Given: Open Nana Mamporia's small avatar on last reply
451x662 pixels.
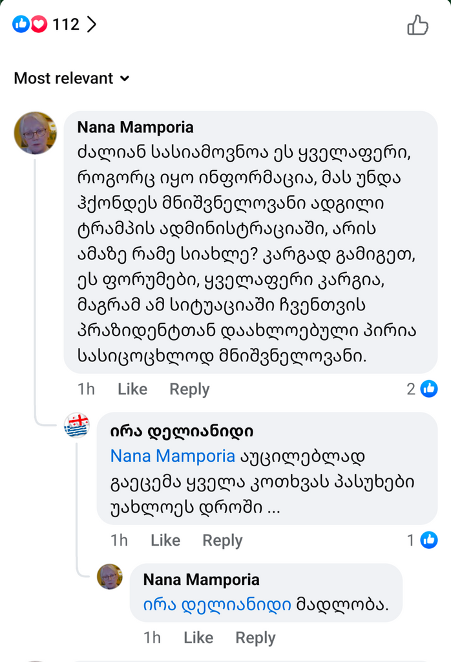Looking at the screenshot, I should tap(109, 577).
